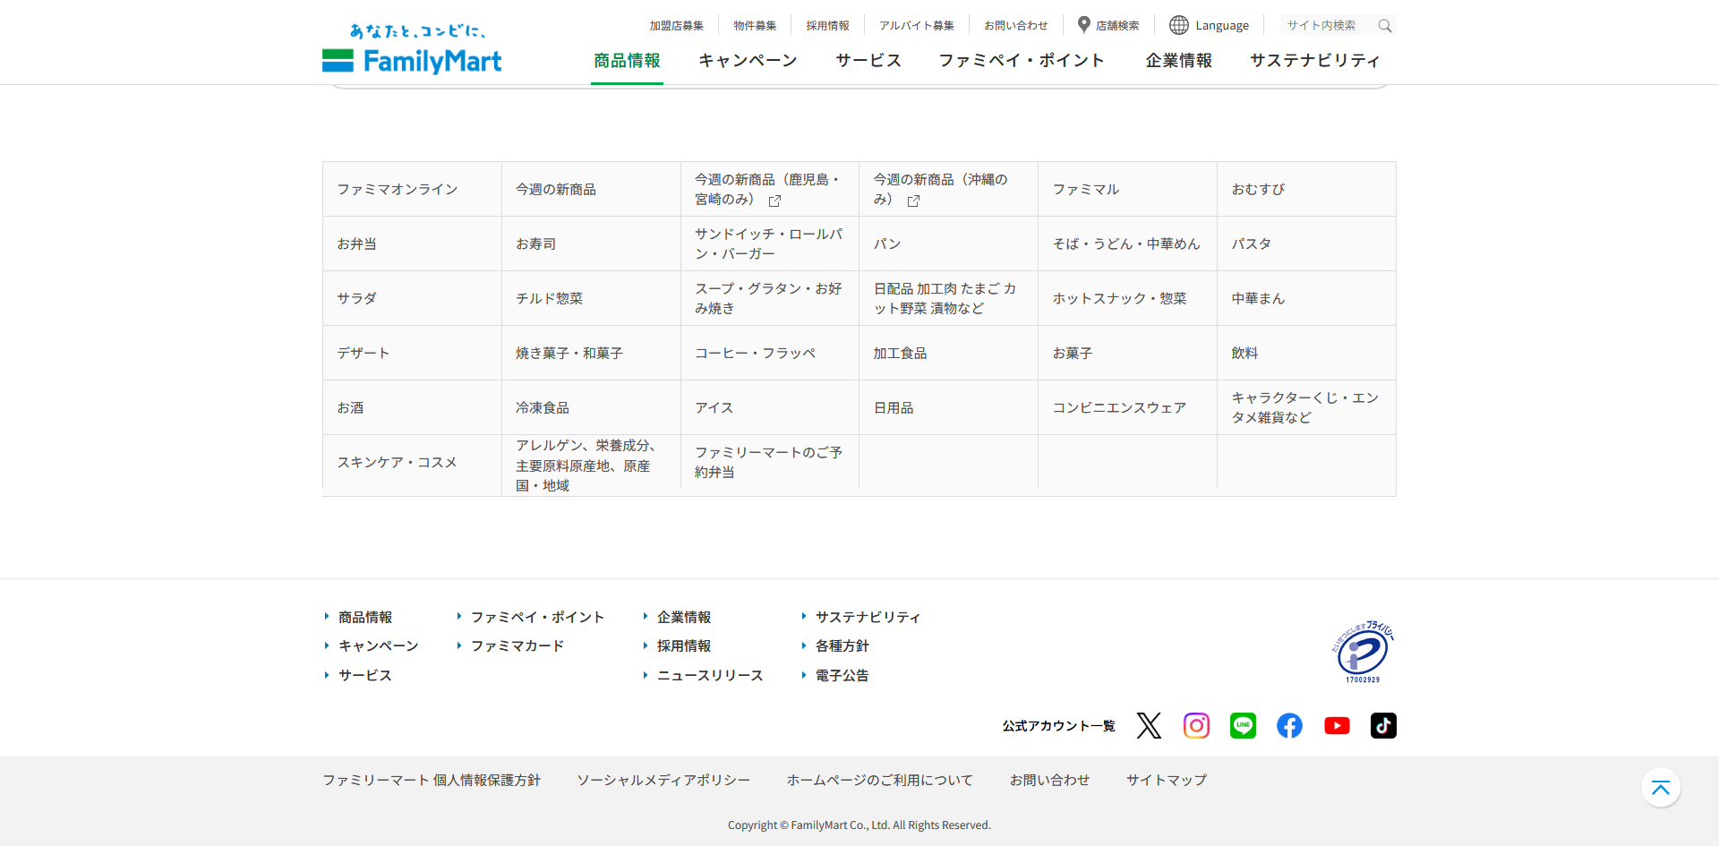The image size is (1719, 846).
Task: Open the デザート category
Action: 412,353
